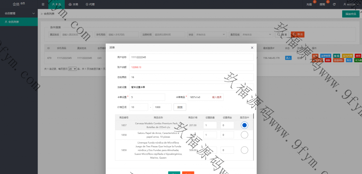Select radio button for product 1858
The width and height of the screenshot is (362, 174).
[x=244, y=135]
